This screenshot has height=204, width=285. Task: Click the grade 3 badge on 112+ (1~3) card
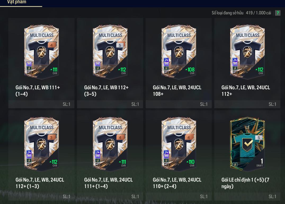point(51,137)
